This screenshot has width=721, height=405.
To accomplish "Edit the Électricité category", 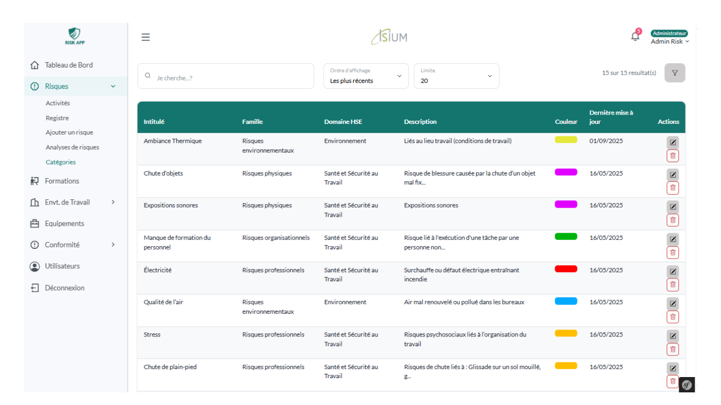I will [672, 272].
